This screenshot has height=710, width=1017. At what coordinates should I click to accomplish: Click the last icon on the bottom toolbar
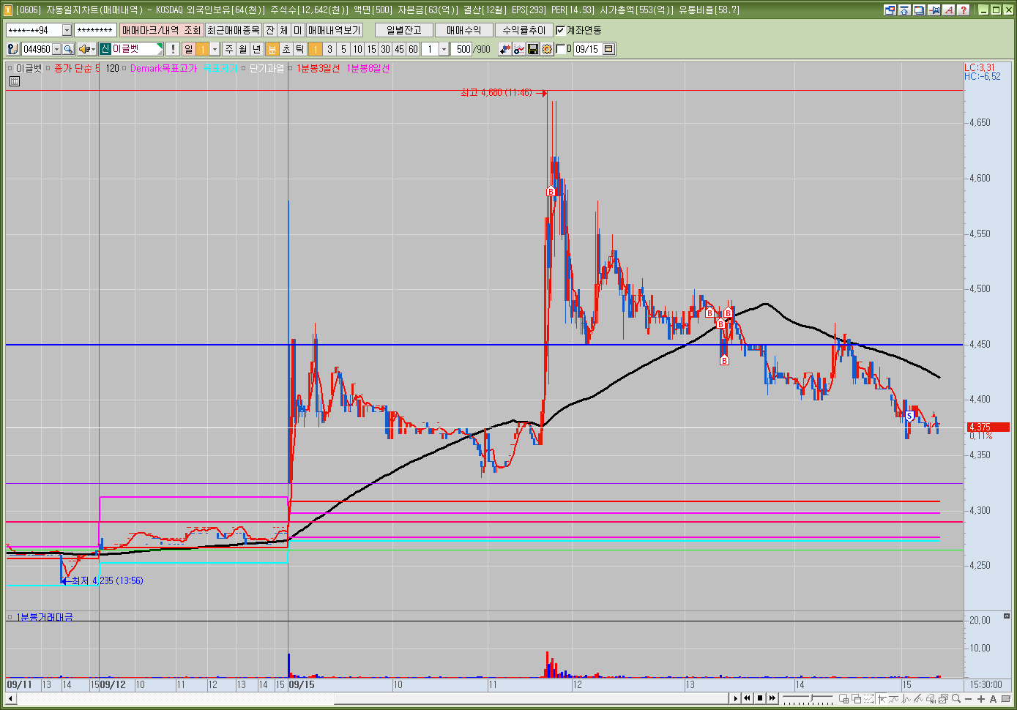point(1006,698)
